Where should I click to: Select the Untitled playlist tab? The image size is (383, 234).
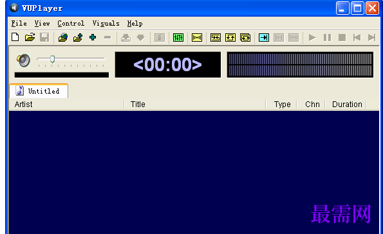pos(39,91)
